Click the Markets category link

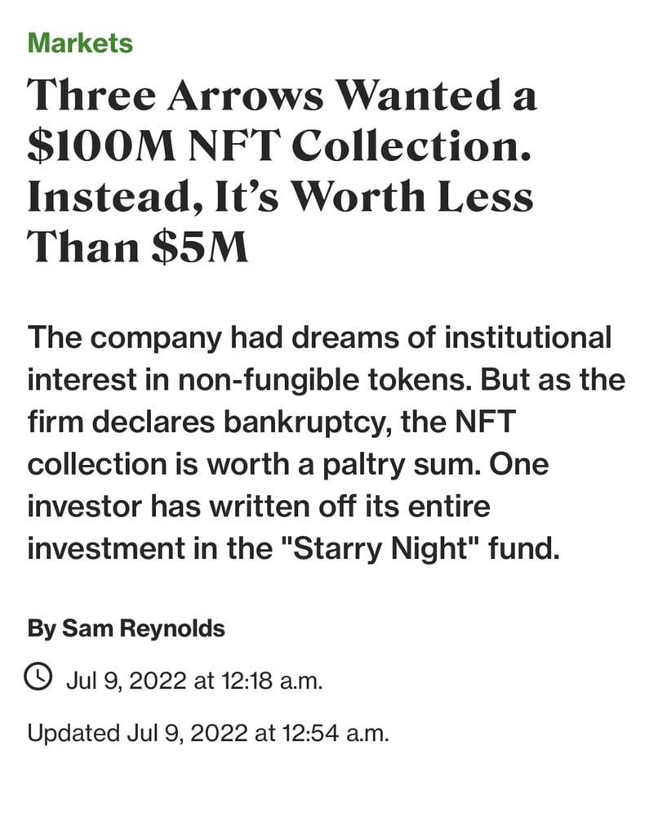click(x=79, y=42)
